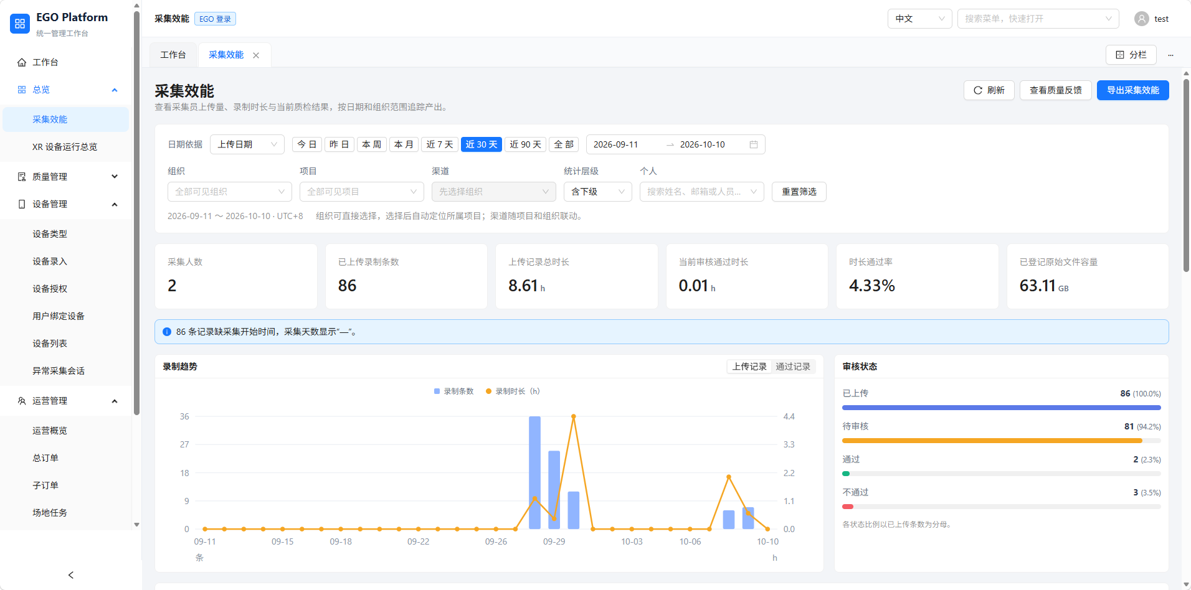Image resolution: width=1191 pixels, height=590 pixels.
Task: Expand the 质量管理 menu chevron
Action: pyautogui.click(x=115, y=177)
